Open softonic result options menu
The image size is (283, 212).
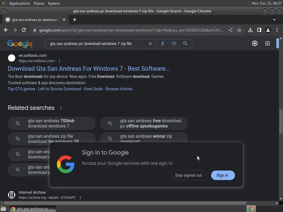[x=59, y=61]
